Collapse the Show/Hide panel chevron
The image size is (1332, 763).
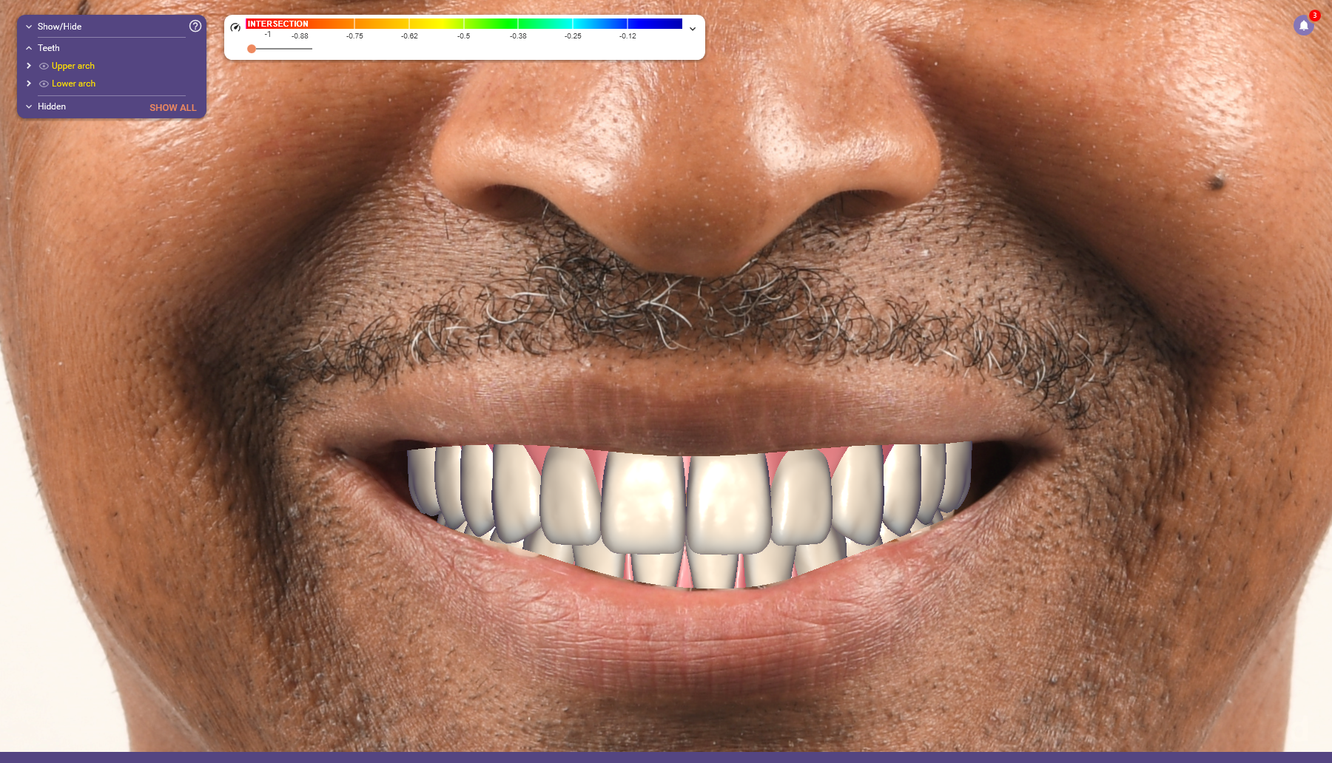click(29, 27)
